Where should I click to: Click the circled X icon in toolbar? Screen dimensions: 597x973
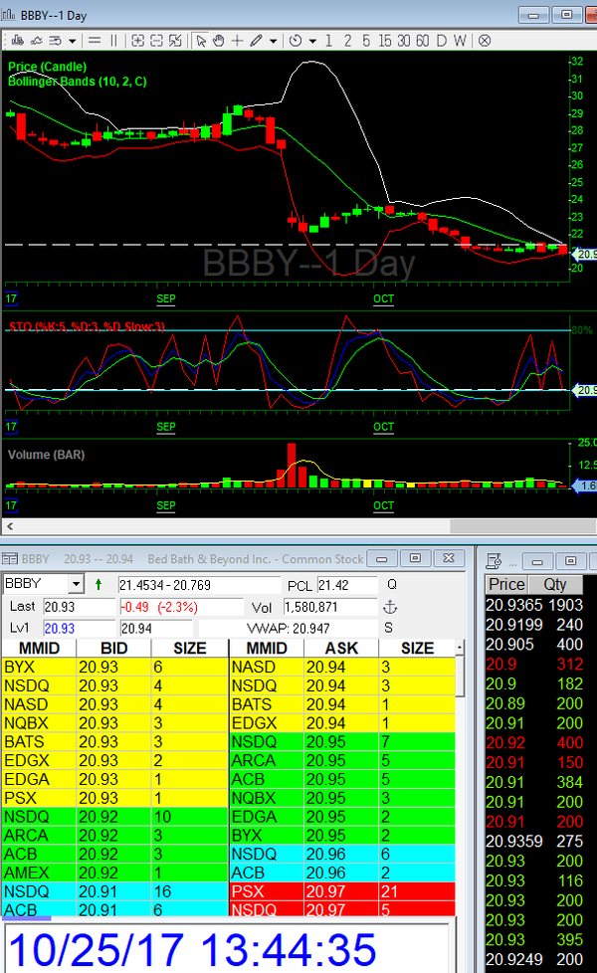tap(485, 41)
